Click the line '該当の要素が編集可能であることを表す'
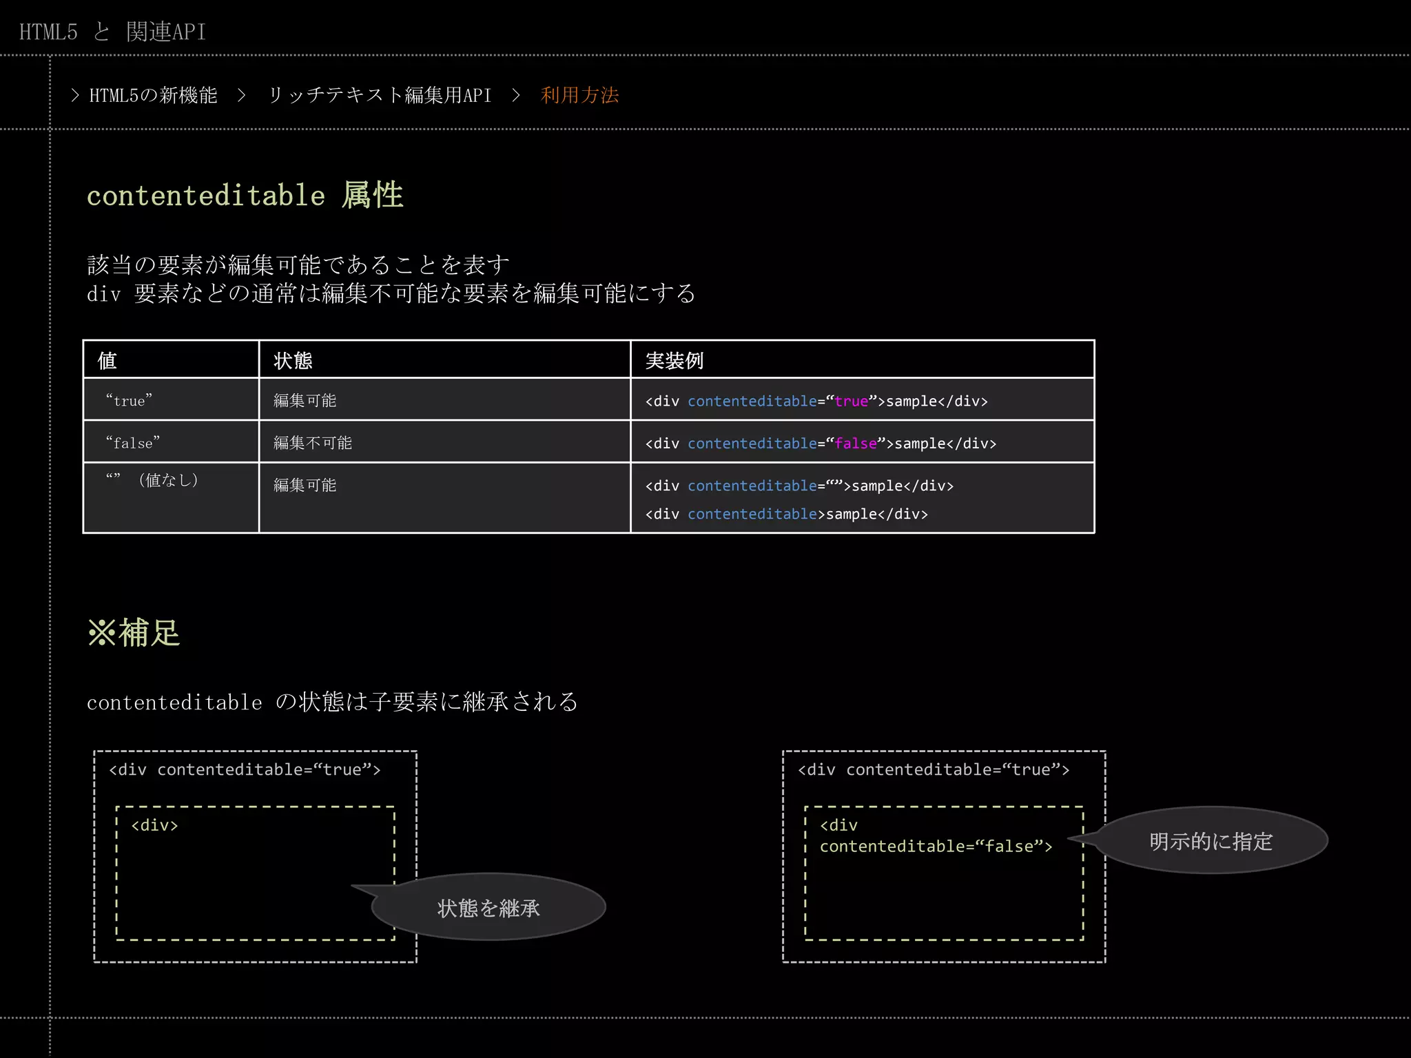The image size is (1411, 1058). pos(298,264)
